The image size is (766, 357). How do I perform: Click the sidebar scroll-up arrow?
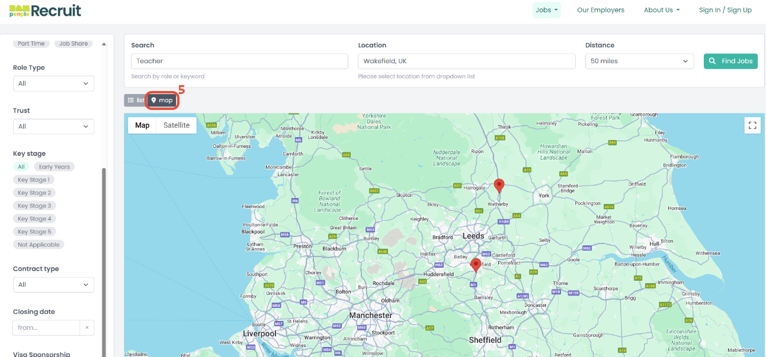point(104,44)
